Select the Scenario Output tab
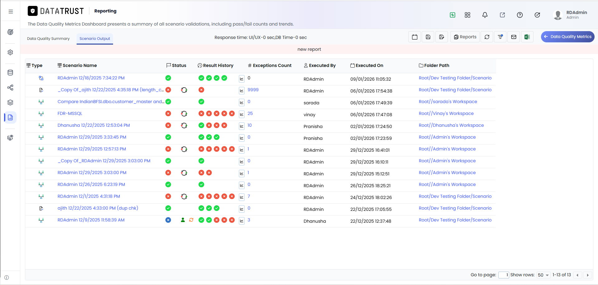Screen dimensions: 598x285 (95, 39)
